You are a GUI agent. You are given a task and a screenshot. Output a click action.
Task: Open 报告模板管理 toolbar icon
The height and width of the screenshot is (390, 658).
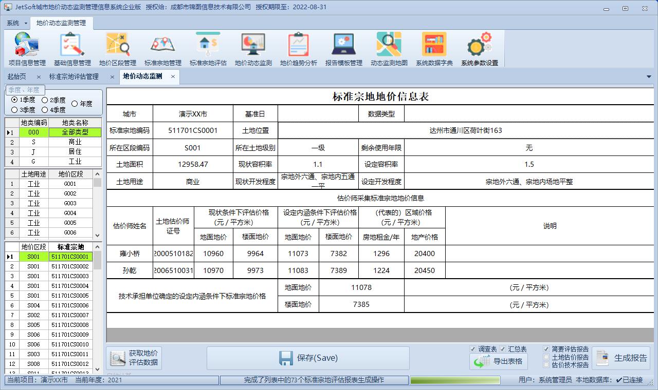tap(344, 49)
